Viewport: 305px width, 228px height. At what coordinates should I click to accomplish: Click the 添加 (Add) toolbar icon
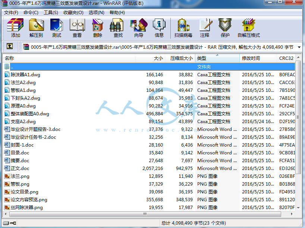15,25
